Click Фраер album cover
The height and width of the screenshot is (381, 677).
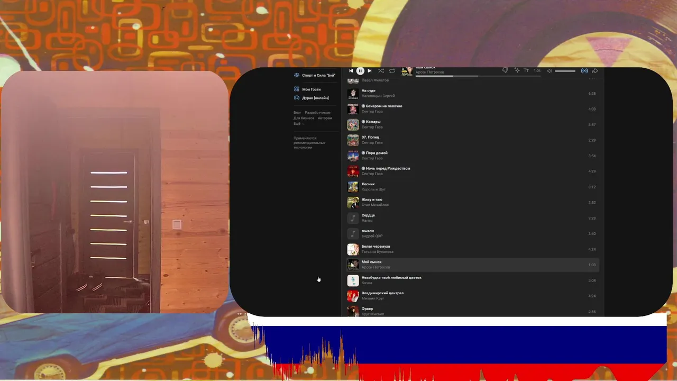[x=353, y=311]
